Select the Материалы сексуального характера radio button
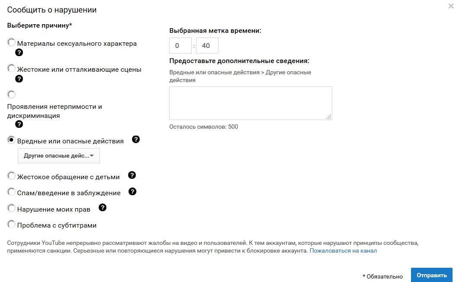 pos(11,42)
